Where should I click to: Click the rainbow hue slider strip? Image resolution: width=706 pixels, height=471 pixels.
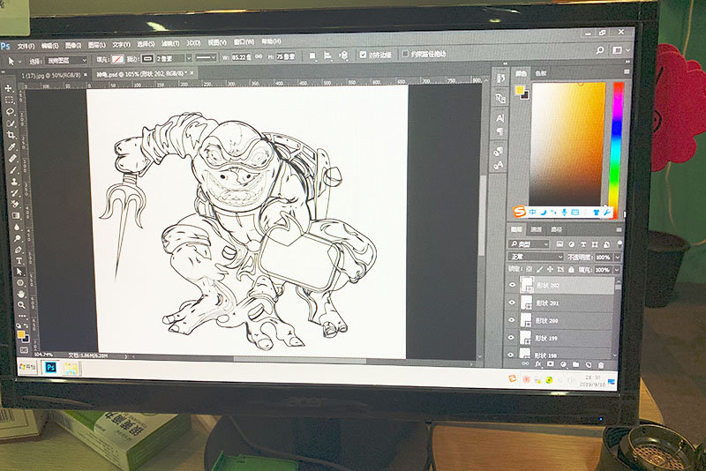tap(617, 141)
